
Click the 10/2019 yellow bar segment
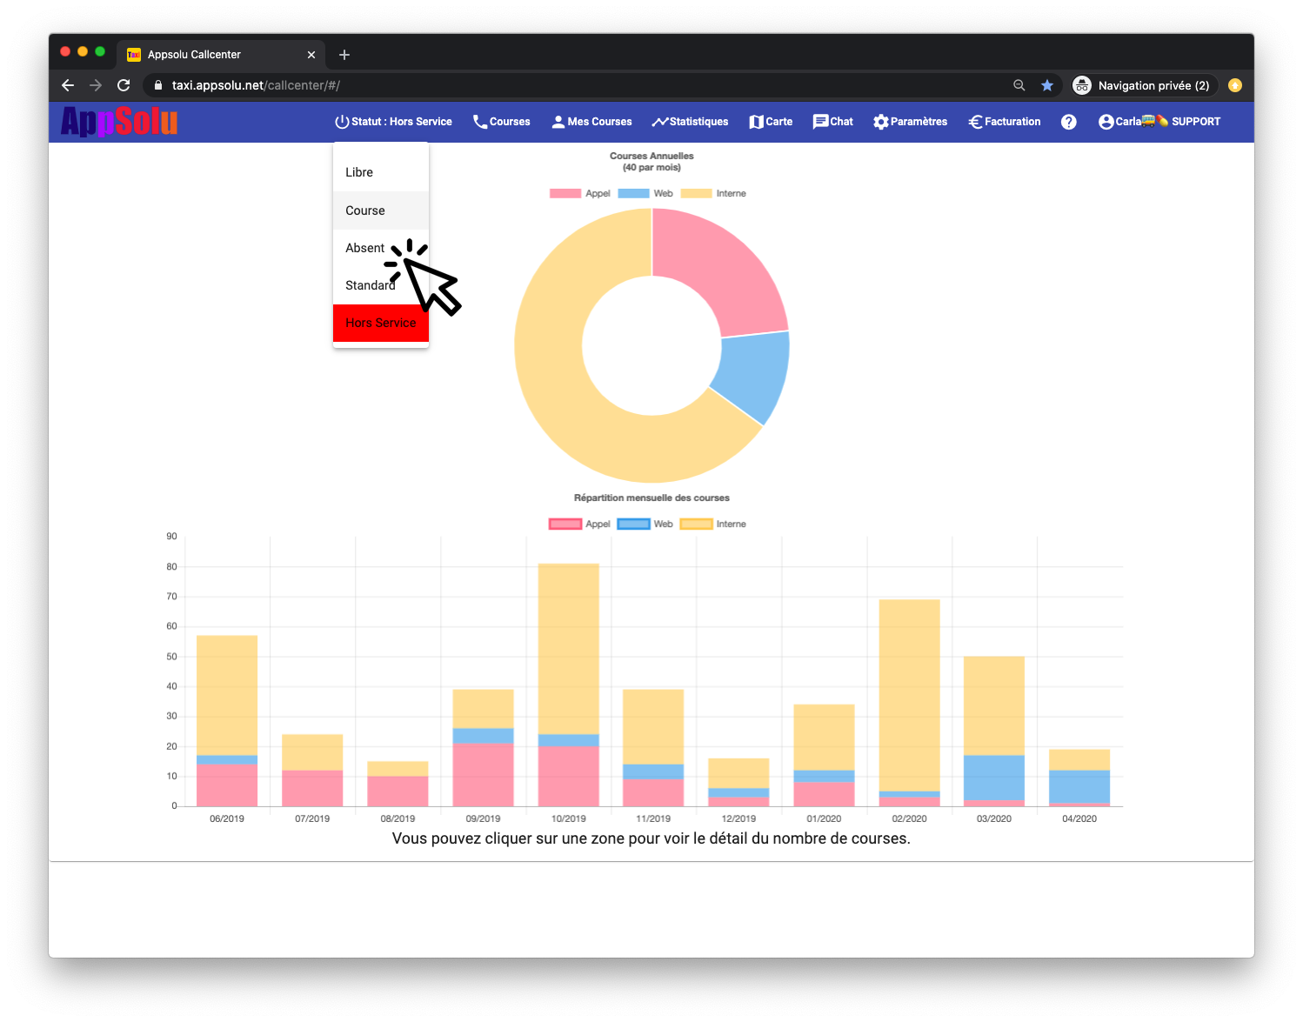(x=569, y=648)
